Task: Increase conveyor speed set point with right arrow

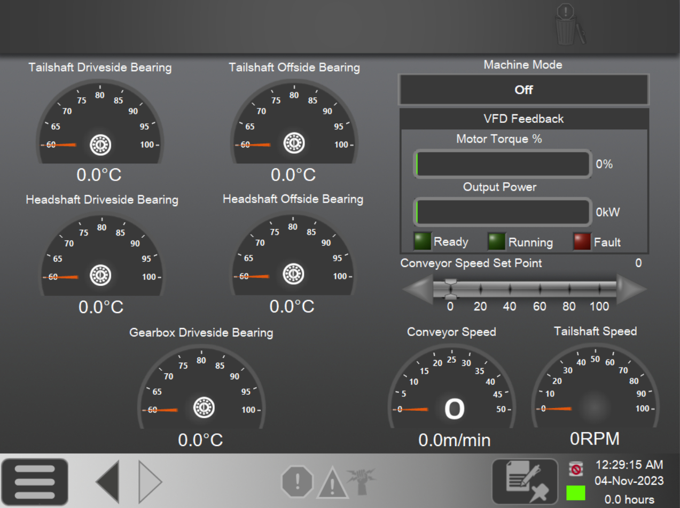Action: click(x=631, y=290)
